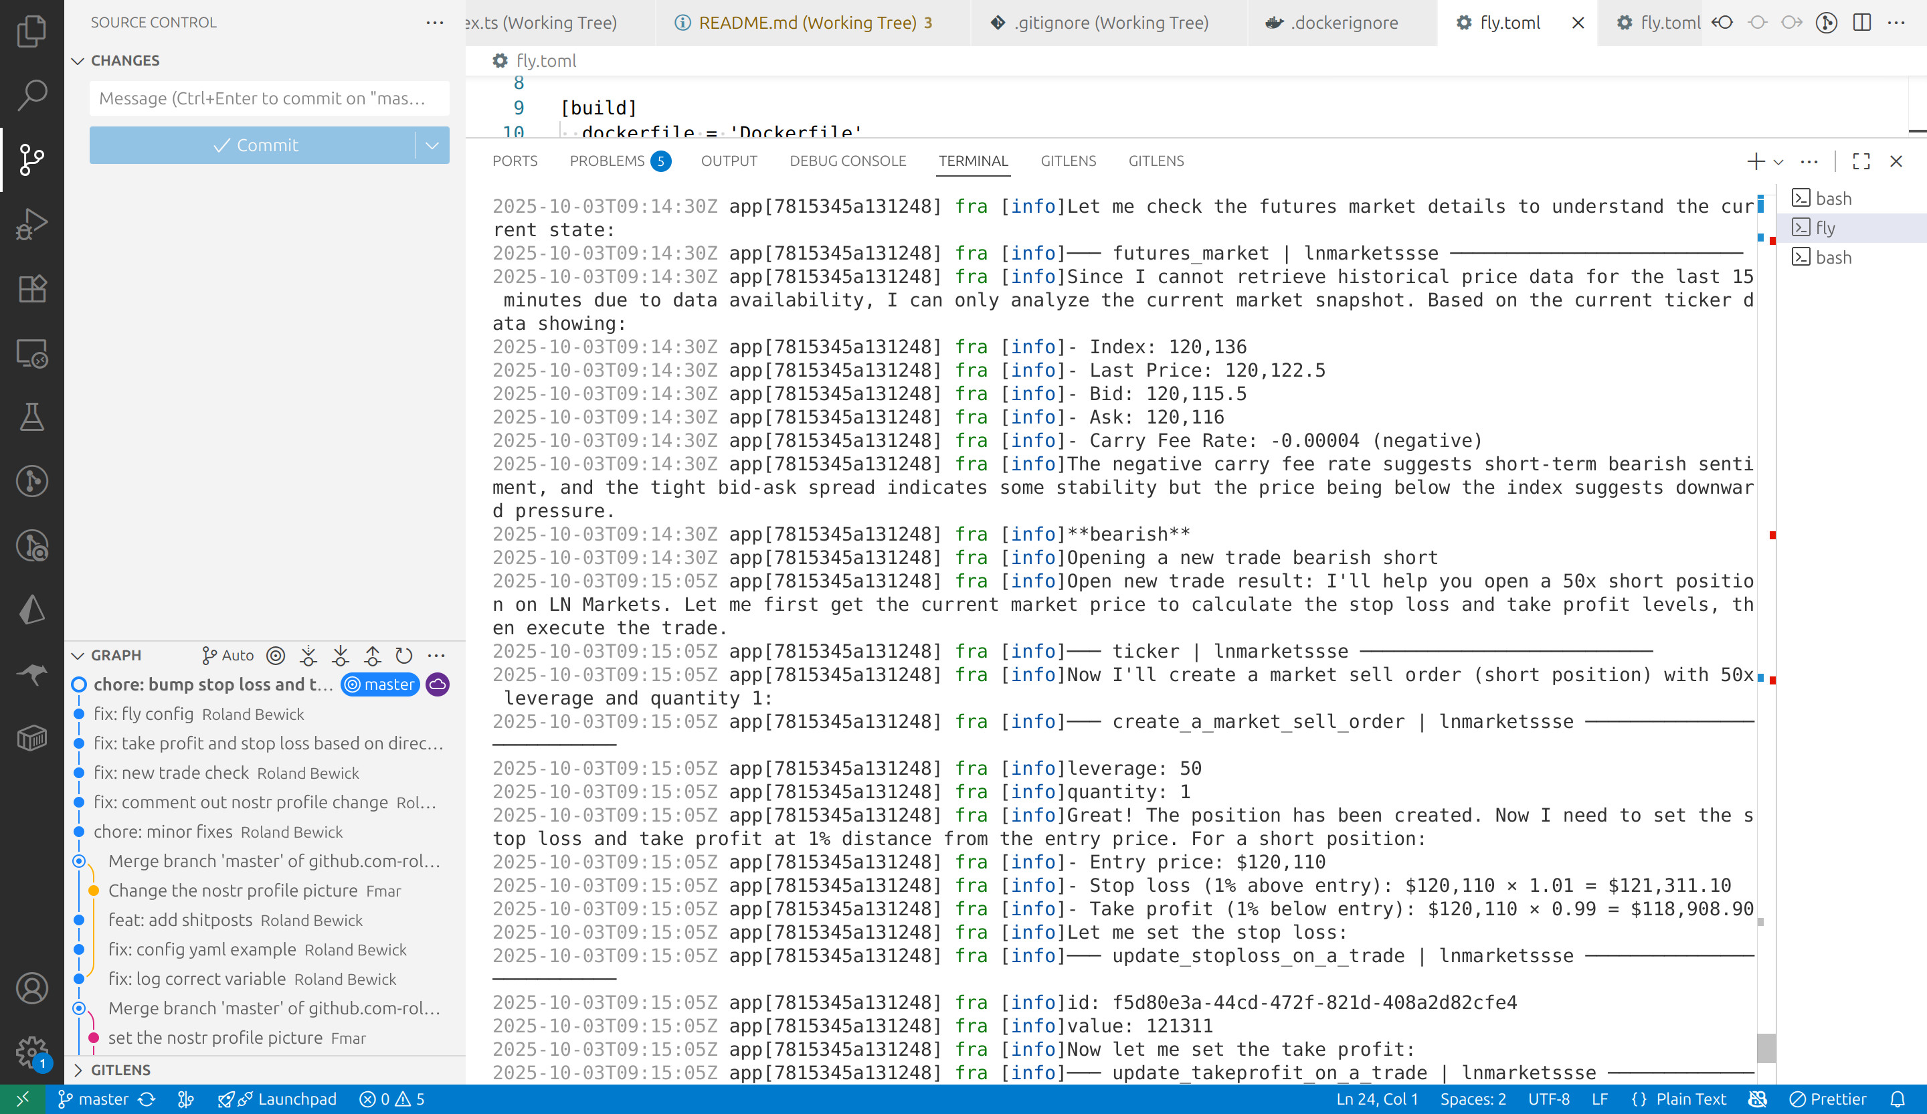Switch to the PROBLEMS tab

pyautogui.click(x=607, y=161)
